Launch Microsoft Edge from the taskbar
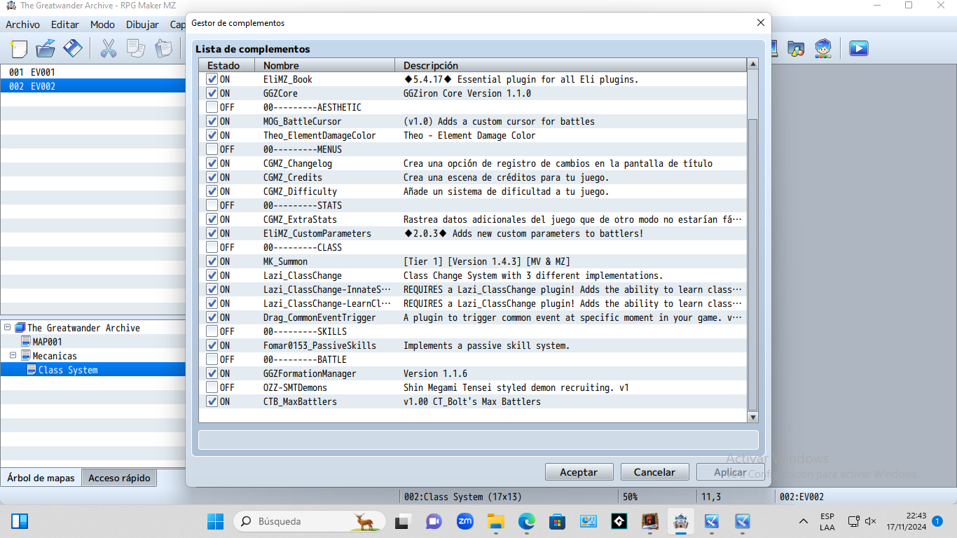 [526, 521]
